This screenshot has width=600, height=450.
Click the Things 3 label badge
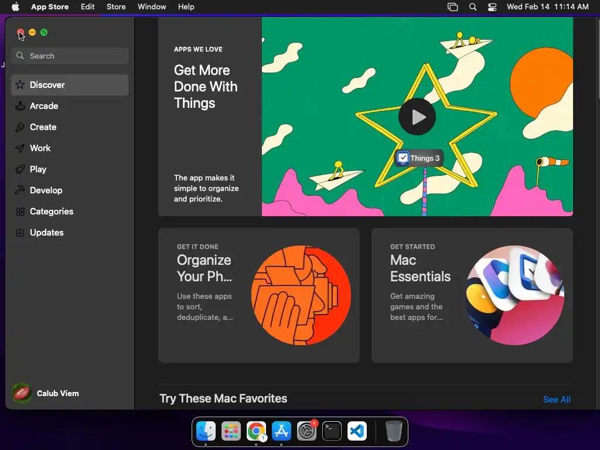(x=419, y=158)
